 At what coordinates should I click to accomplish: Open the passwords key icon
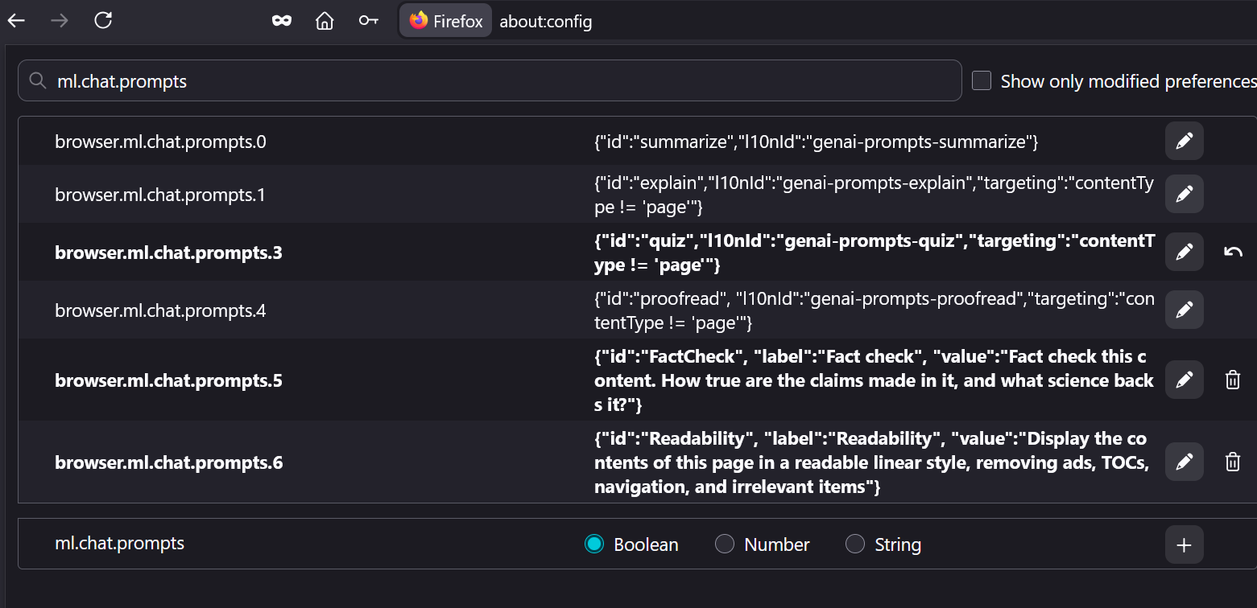pos(369,21)
